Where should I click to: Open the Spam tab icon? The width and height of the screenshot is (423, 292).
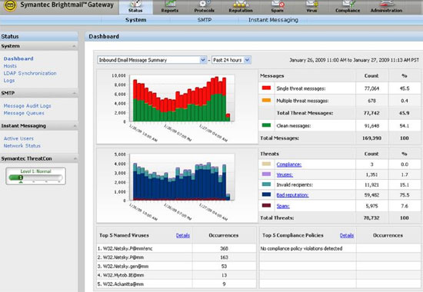278,4
